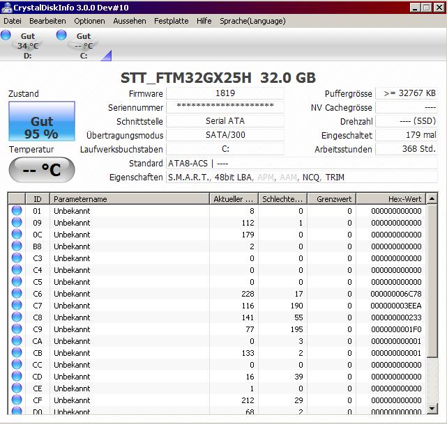Click the drive title STT_FTM32GX25H 32.0 GB
The image size is (447, 424).
click(218, 78)
